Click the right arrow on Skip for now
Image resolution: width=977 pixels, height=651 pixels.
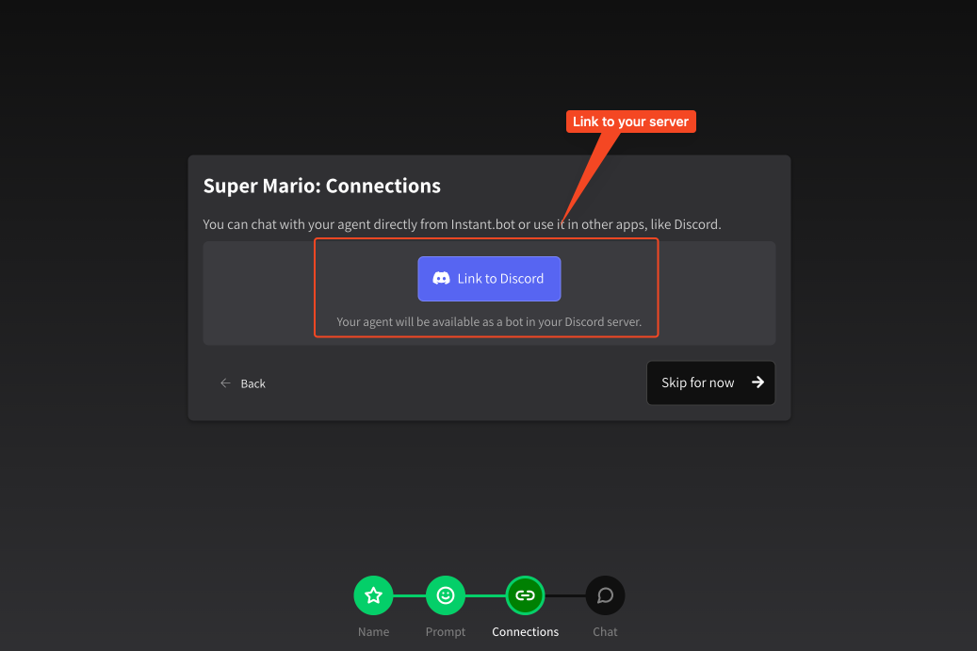(757, 382)
